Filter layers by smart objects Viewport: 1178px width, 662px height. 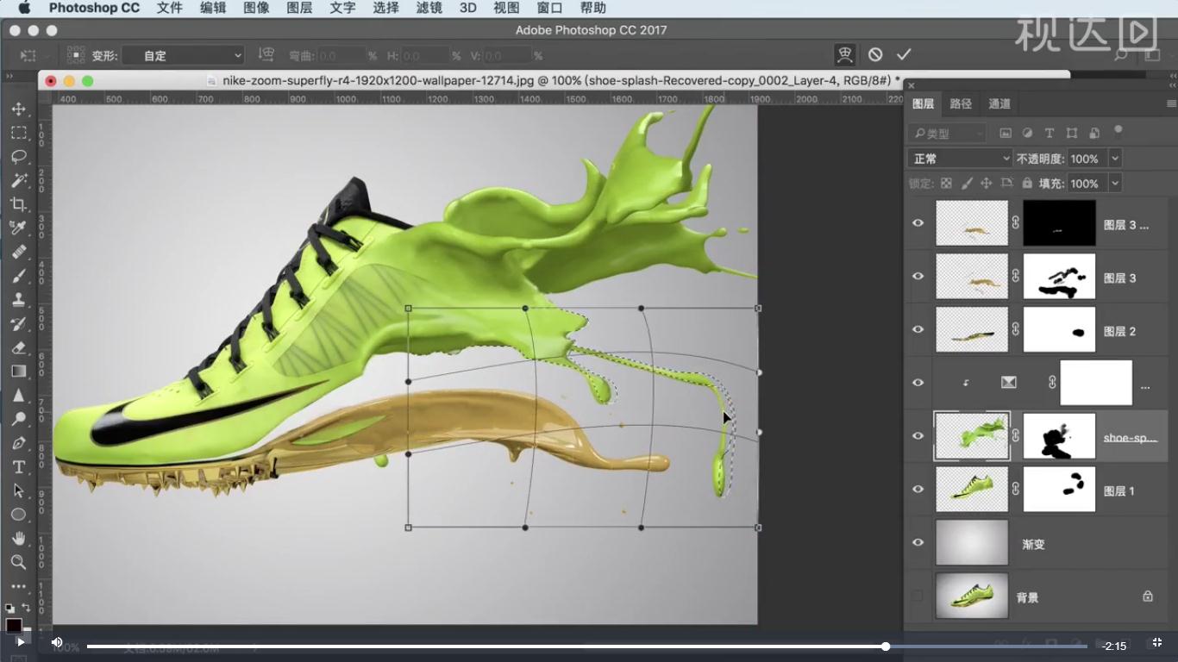1094,133
